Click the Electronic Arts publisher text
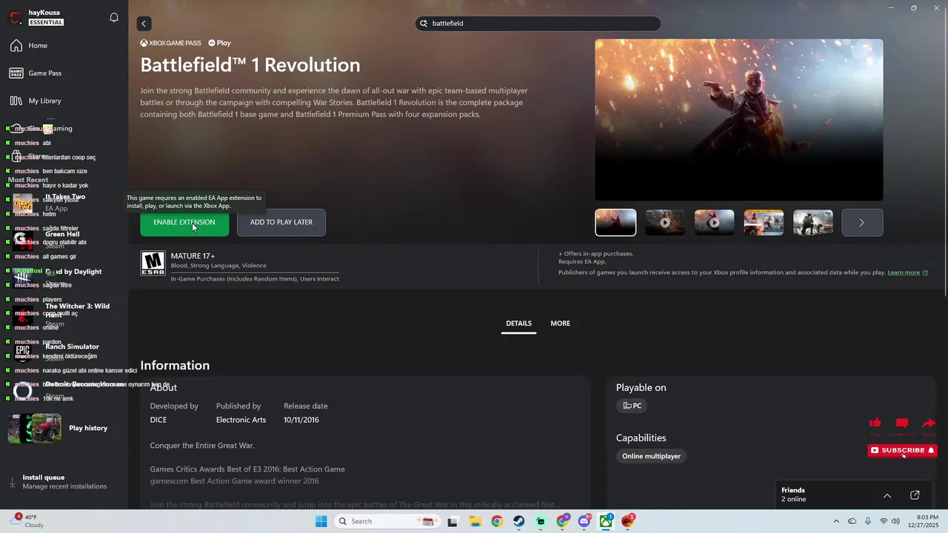 (x=241, y=420)
